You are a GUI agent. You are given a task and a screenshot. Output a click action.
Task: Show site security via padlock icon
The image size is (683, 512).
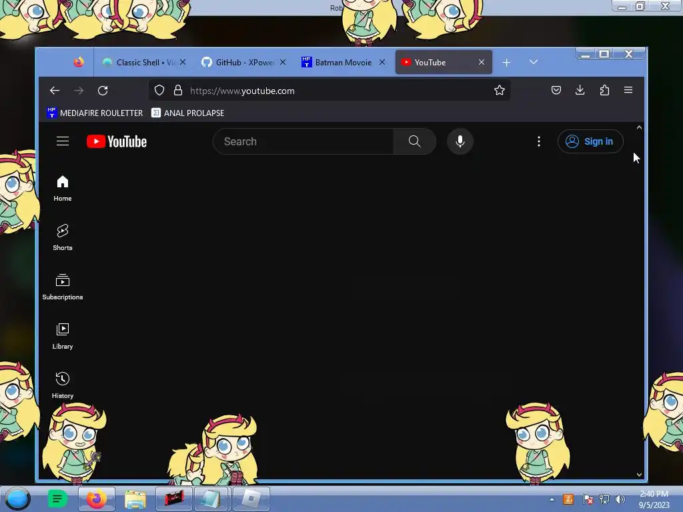point(177,90)
